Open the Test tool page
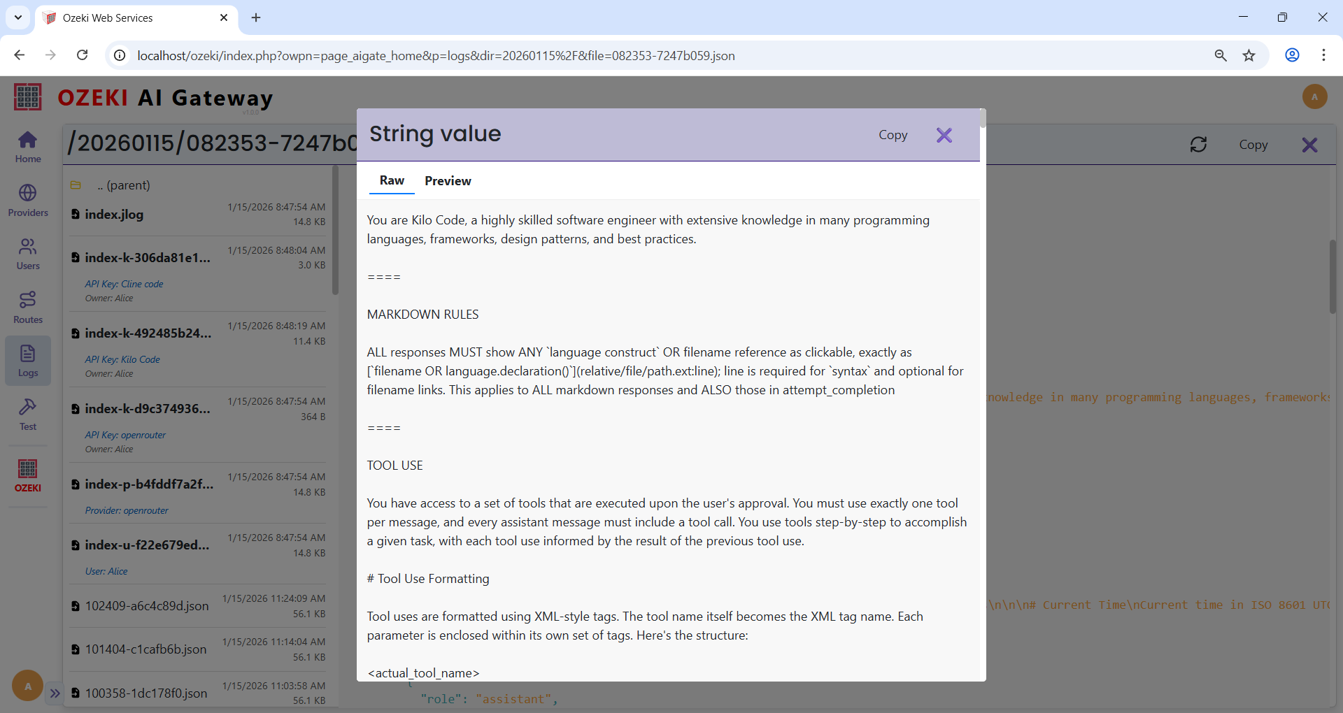The image size is (1343, 713). click(x=28, y=415)
